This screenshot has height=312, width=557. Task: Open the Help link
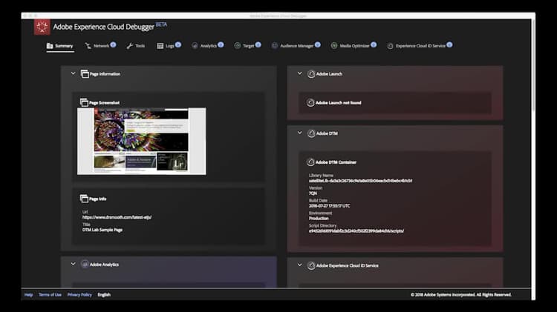(28, 295)
